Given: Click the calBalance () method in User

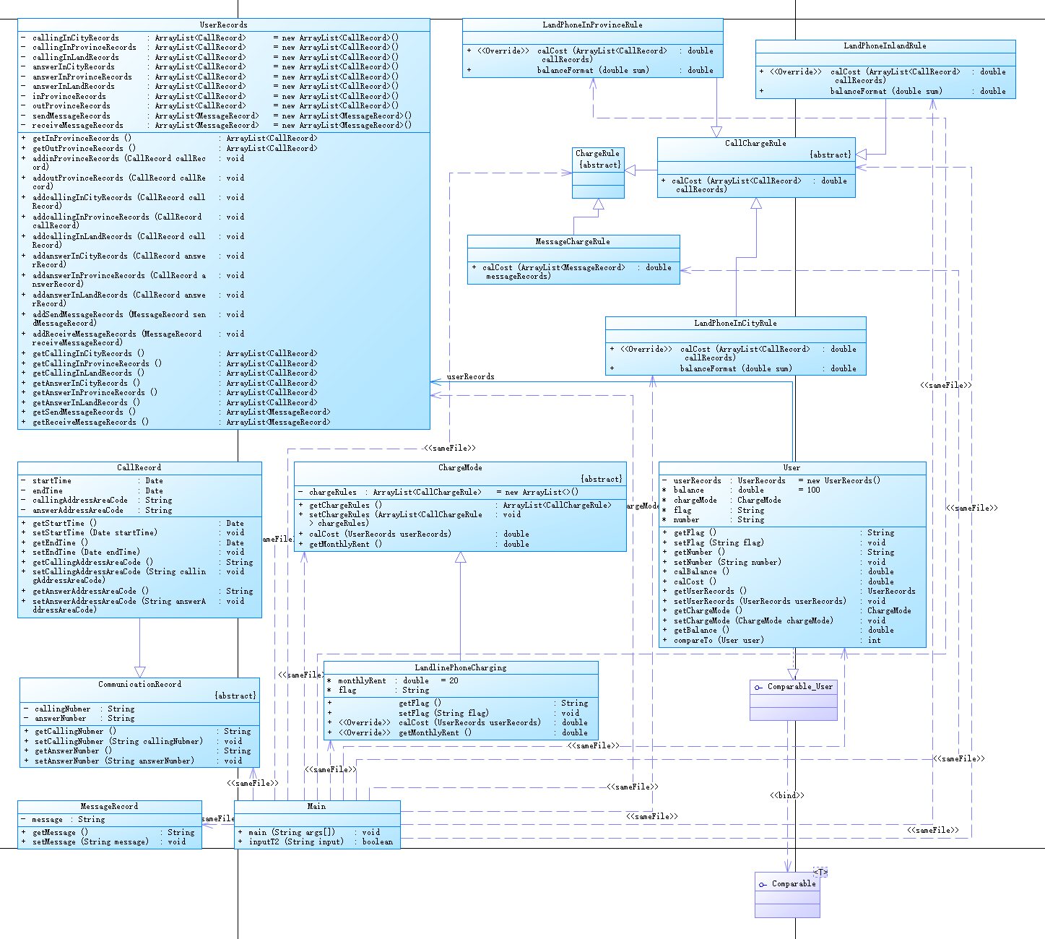Looking at the screenshot, I should point(779,572).
